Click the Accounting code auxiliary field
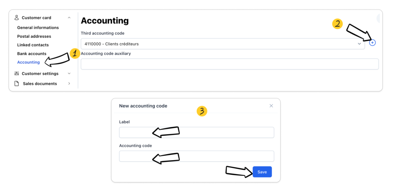The width and height of the screenshot is (395, 192). tap(229, 64)
